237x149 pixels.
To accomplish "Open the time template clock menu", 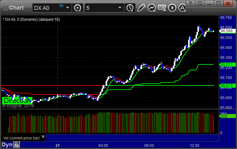I will (130, 8).
